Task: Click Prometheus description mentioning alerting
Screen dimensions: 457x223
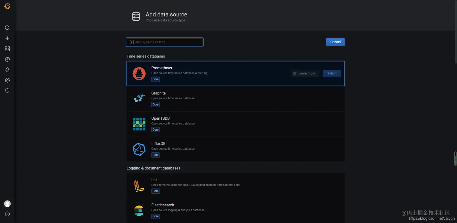Action: (x=179, y=73)
